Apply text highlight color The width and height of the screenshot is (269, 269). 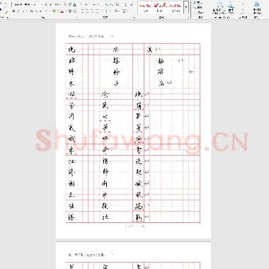click(x=55, y=11)
